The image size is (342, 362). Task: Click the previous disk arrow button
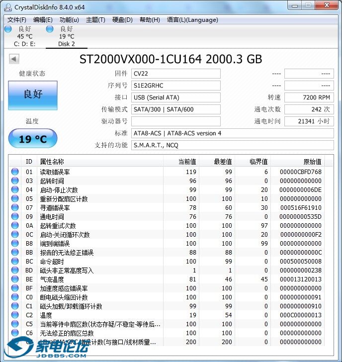[x=14, y=59]
